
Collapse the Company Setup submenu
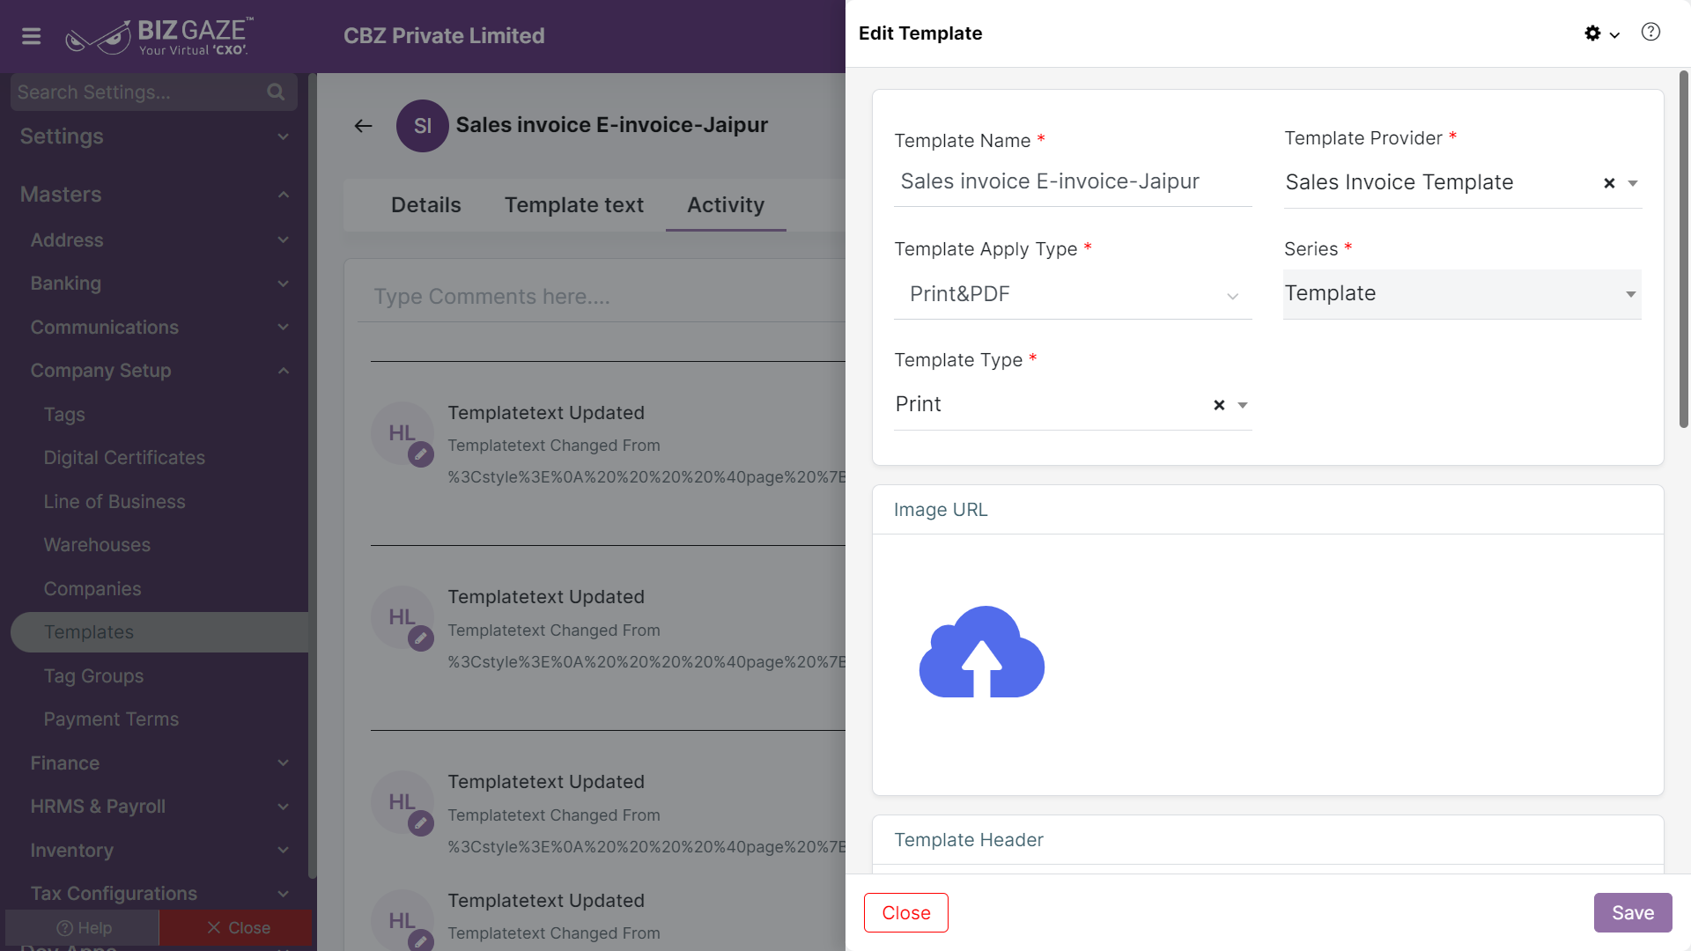(283, 371)
